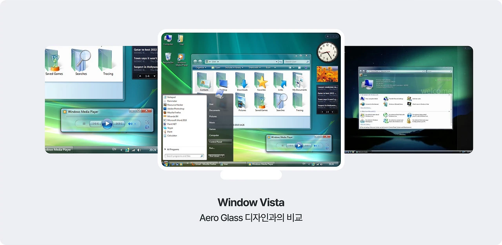Open Contacts folder in Explorer window

coord(204,82)
